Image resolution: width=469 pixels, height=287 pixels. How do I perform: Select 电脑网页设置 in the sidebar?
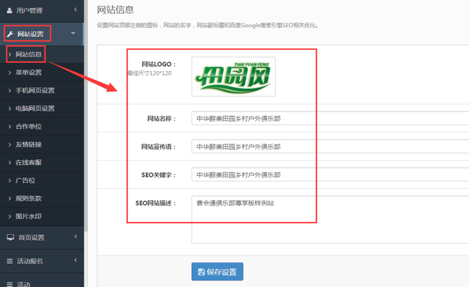click(x=35, y=108)
